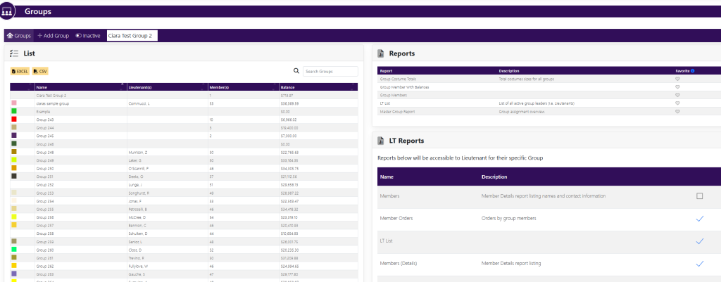Click the Favorite column info icon

pos(693,71)
